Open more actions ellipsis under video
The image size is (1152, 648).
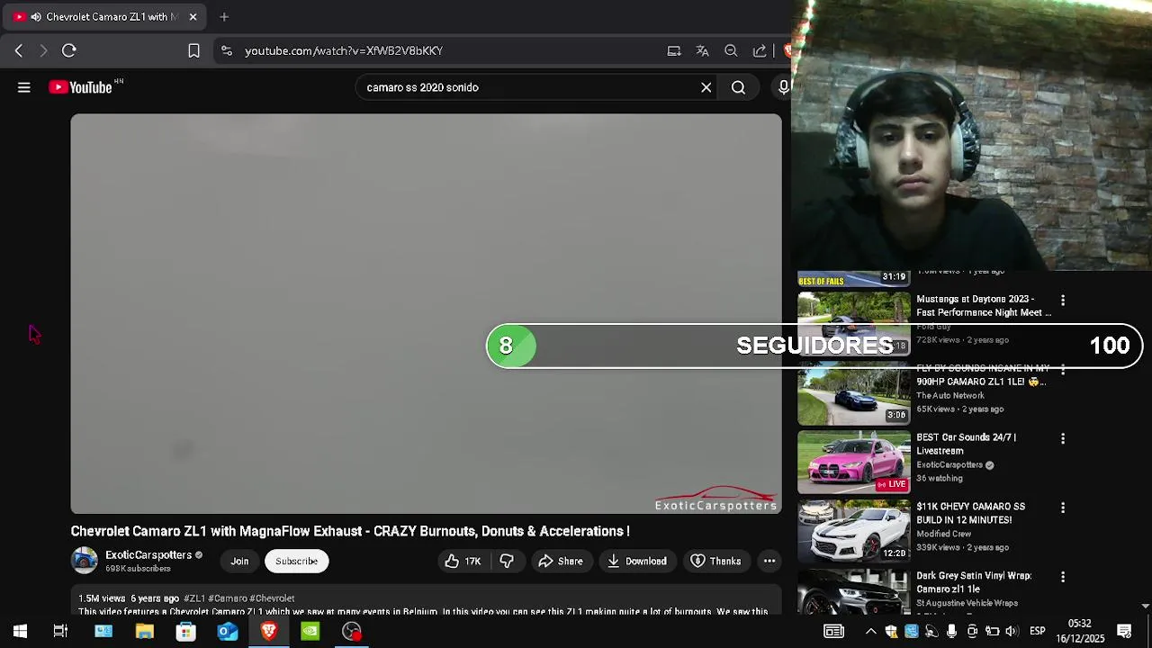769,561
